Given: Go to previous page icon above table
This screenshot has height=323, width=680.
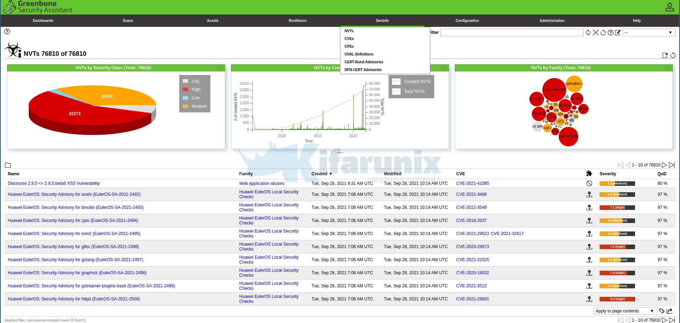Looking at the screenshot, I should [628, 165].
